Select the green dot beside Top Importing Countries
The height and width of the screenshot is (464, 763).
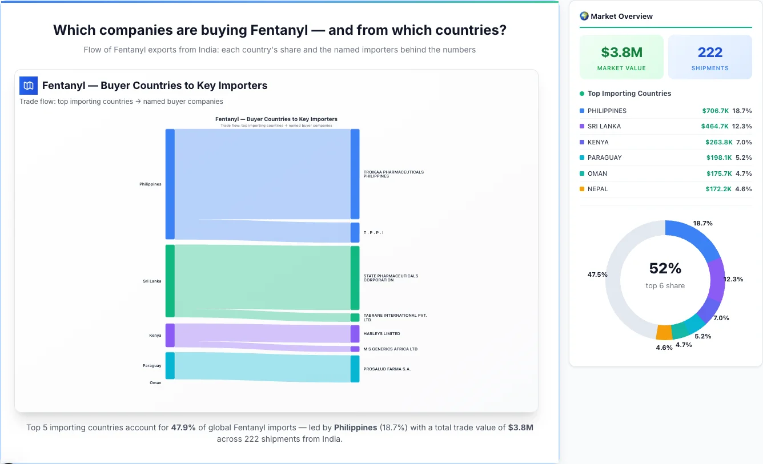tap(583, 93)
